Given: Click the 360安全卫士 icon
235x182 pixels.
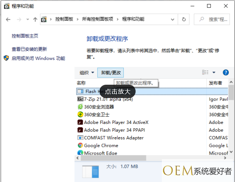Looking at the screenshot, I should 80,114.
